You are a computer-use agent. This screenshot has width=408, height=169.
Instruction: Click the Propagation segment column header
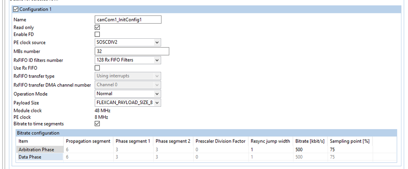[88, 141]
